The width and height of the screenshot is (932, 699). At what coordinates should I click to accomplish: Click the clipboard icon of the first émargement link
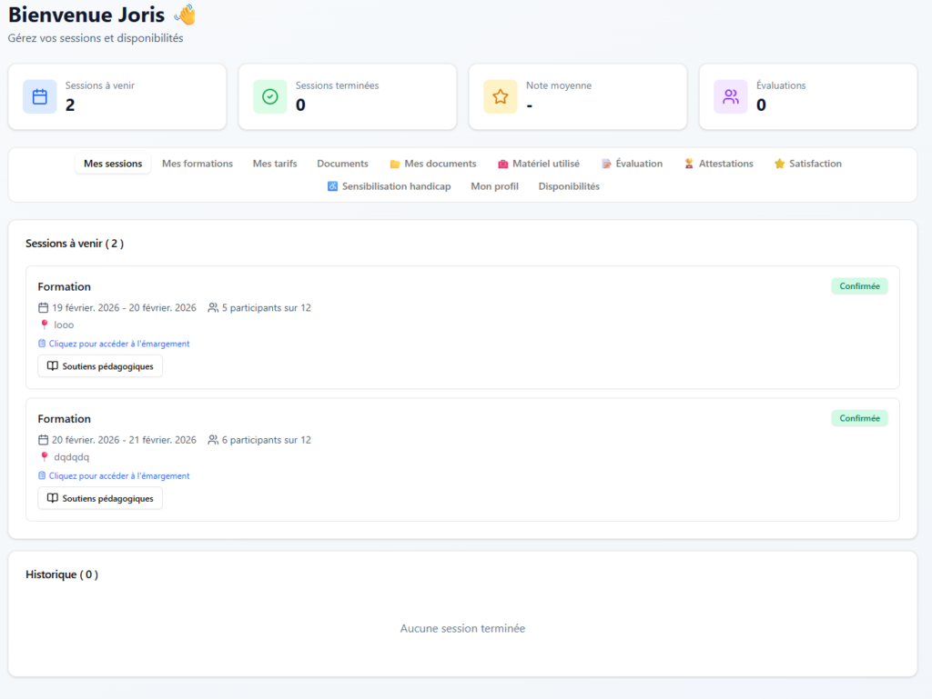point(42,344)
